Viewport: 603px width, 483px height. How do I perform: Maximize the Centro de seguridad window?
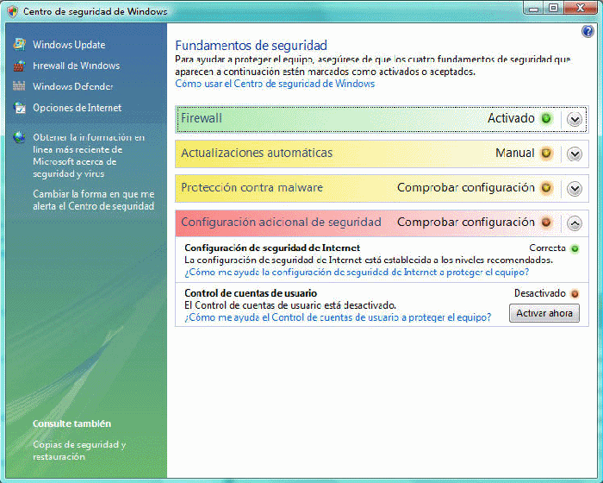pyautogui.click(x=553, y=8)
